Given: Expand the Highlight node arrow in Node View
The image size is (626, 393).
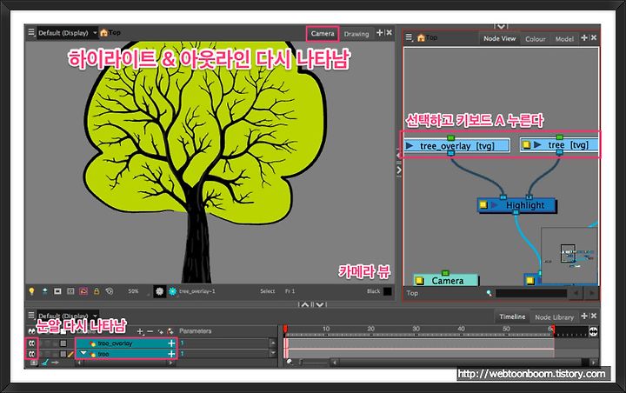Looking at the screenshot, I should [495, 205].
